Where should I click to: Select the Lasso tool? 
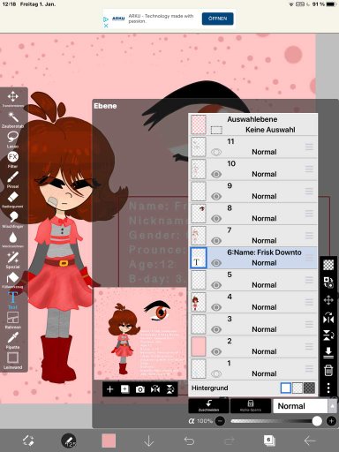tap(12, 139)
